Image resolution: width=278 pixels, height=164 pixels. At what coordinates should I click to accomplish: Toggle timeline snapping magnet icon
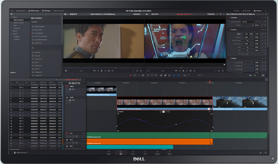coord(161,75)
